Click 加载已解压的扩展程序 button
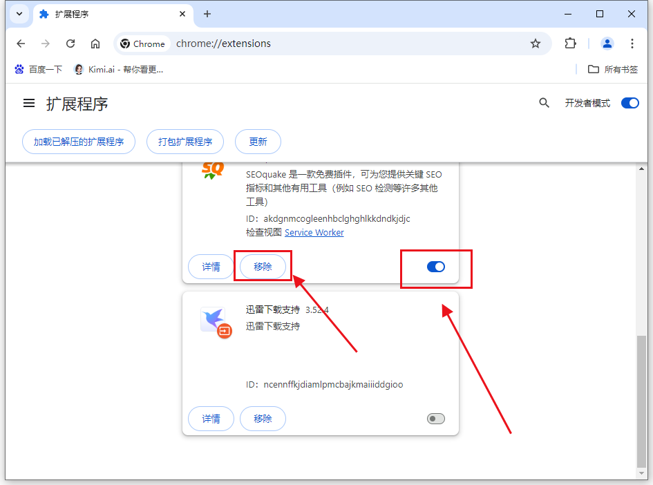Viewport: 653px width, 485px height. pos(79,142)
